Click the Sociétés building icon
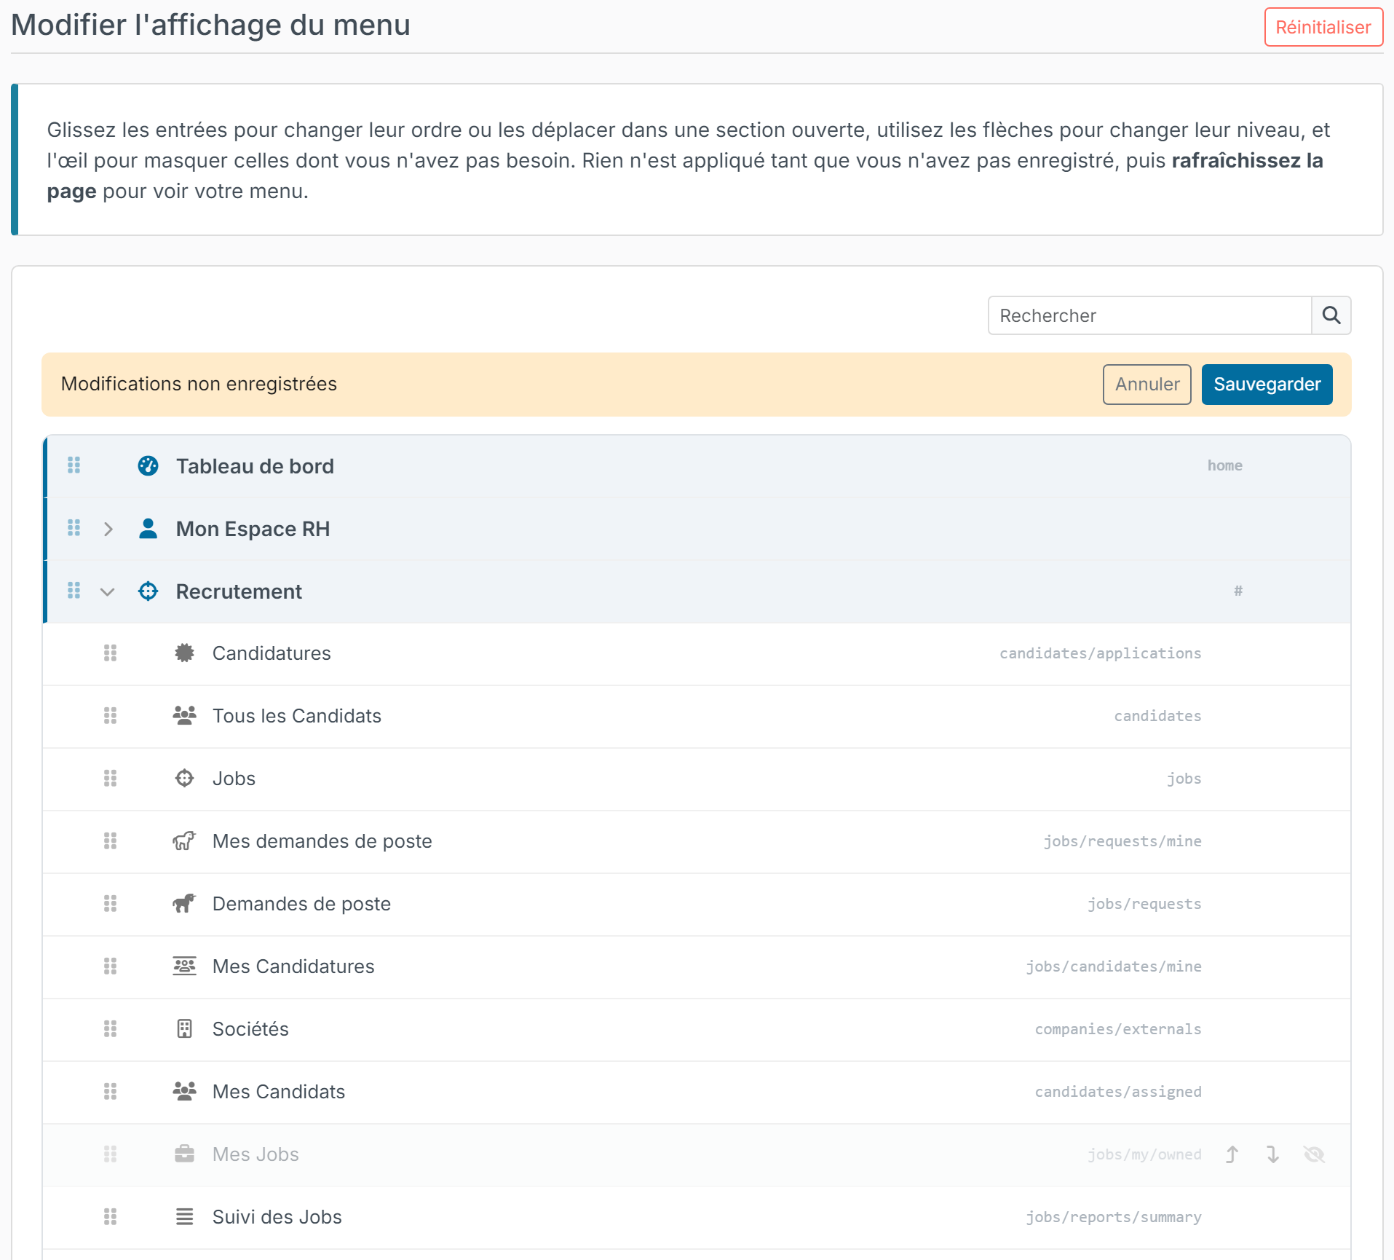The height and width of the screenshot is (1260, 1394). 184,1029
